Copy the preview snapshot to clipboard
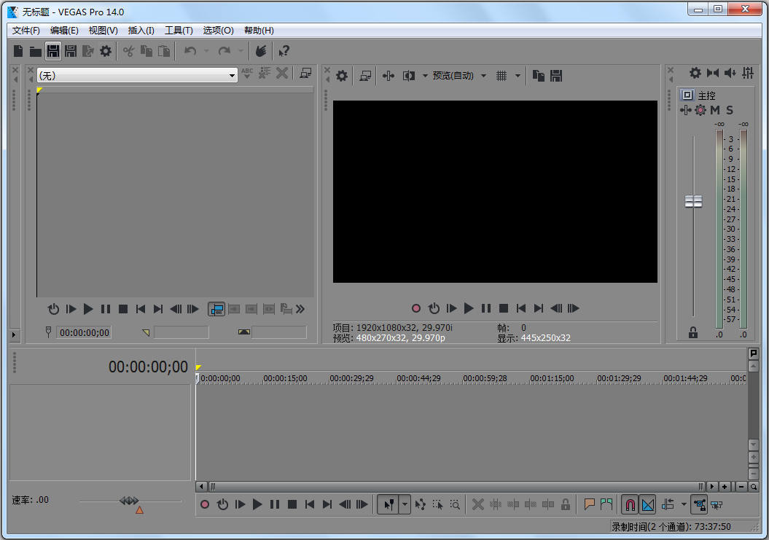The height and width of the screenshot is (540, 769). 539,75
